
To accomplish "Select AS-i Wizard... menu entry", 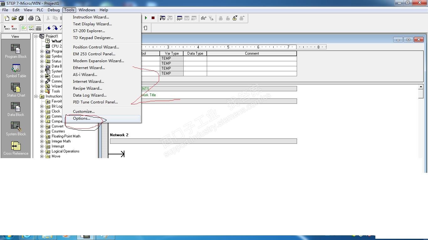I will tap(102, 75).
